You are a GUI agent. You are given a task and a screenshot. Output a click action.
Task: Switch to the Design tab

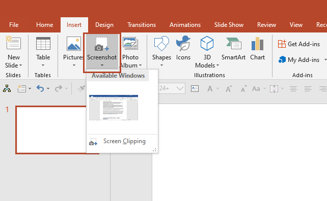click(104, 25)
